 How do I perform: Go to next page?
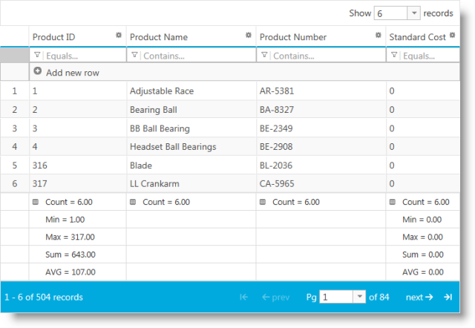[x=419, y=297]
